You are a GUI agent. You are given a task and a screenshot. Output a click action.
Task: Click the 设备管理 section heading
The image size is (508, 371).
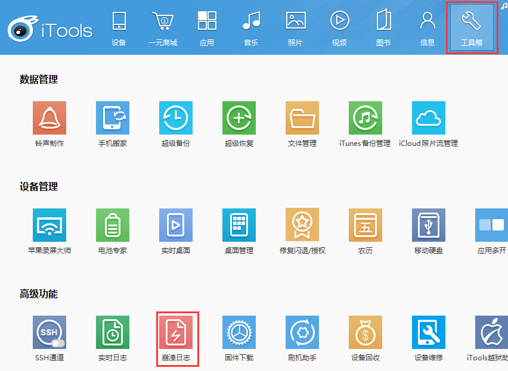(x=39, y=186)
